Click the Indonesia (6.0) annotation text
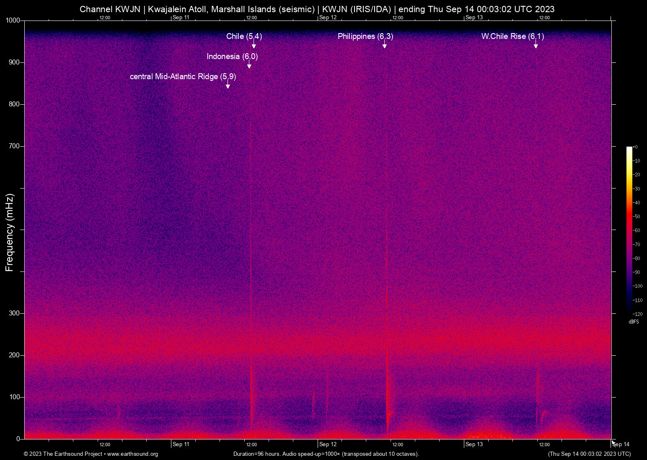The width and height of the screenshot is (647, 460). tap(232, 57)
